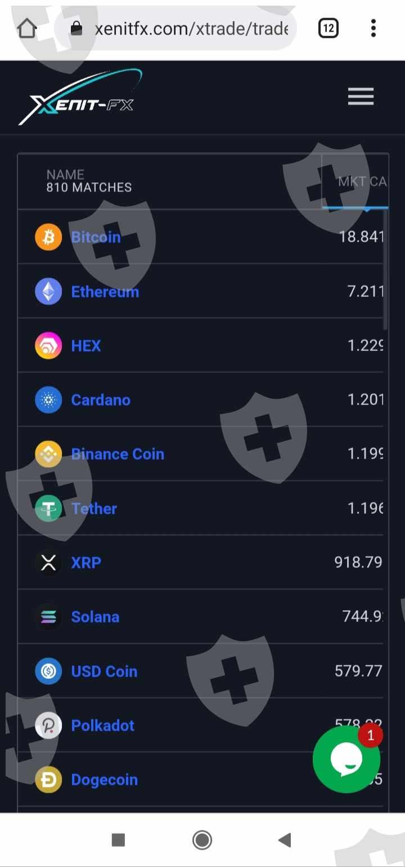The width and height of the screenshot is (405, 867).
Task: Click the Xenit-FX logo
Action: coord(80,97)
